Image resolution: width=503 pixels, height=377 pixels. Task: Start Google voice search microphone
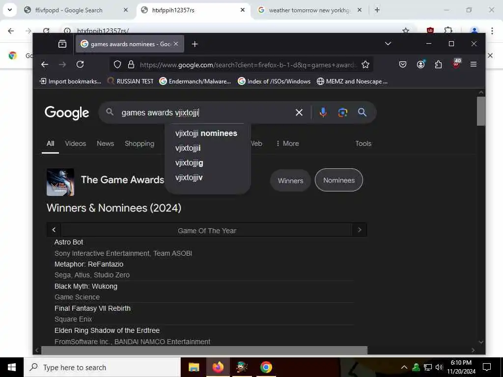323,112
